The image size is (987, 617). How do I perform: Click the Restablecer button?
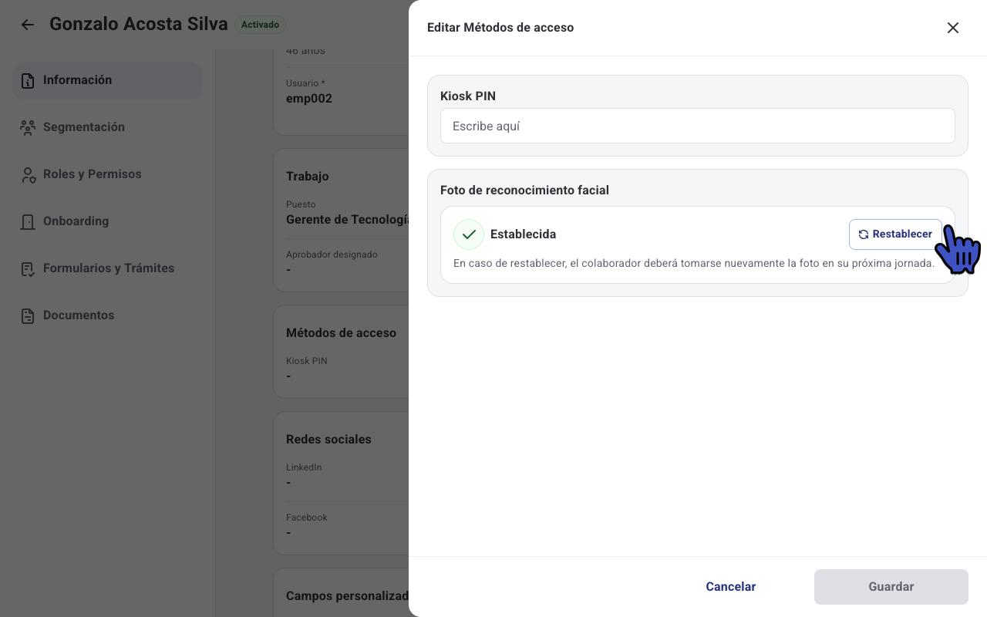coord(895,234)
